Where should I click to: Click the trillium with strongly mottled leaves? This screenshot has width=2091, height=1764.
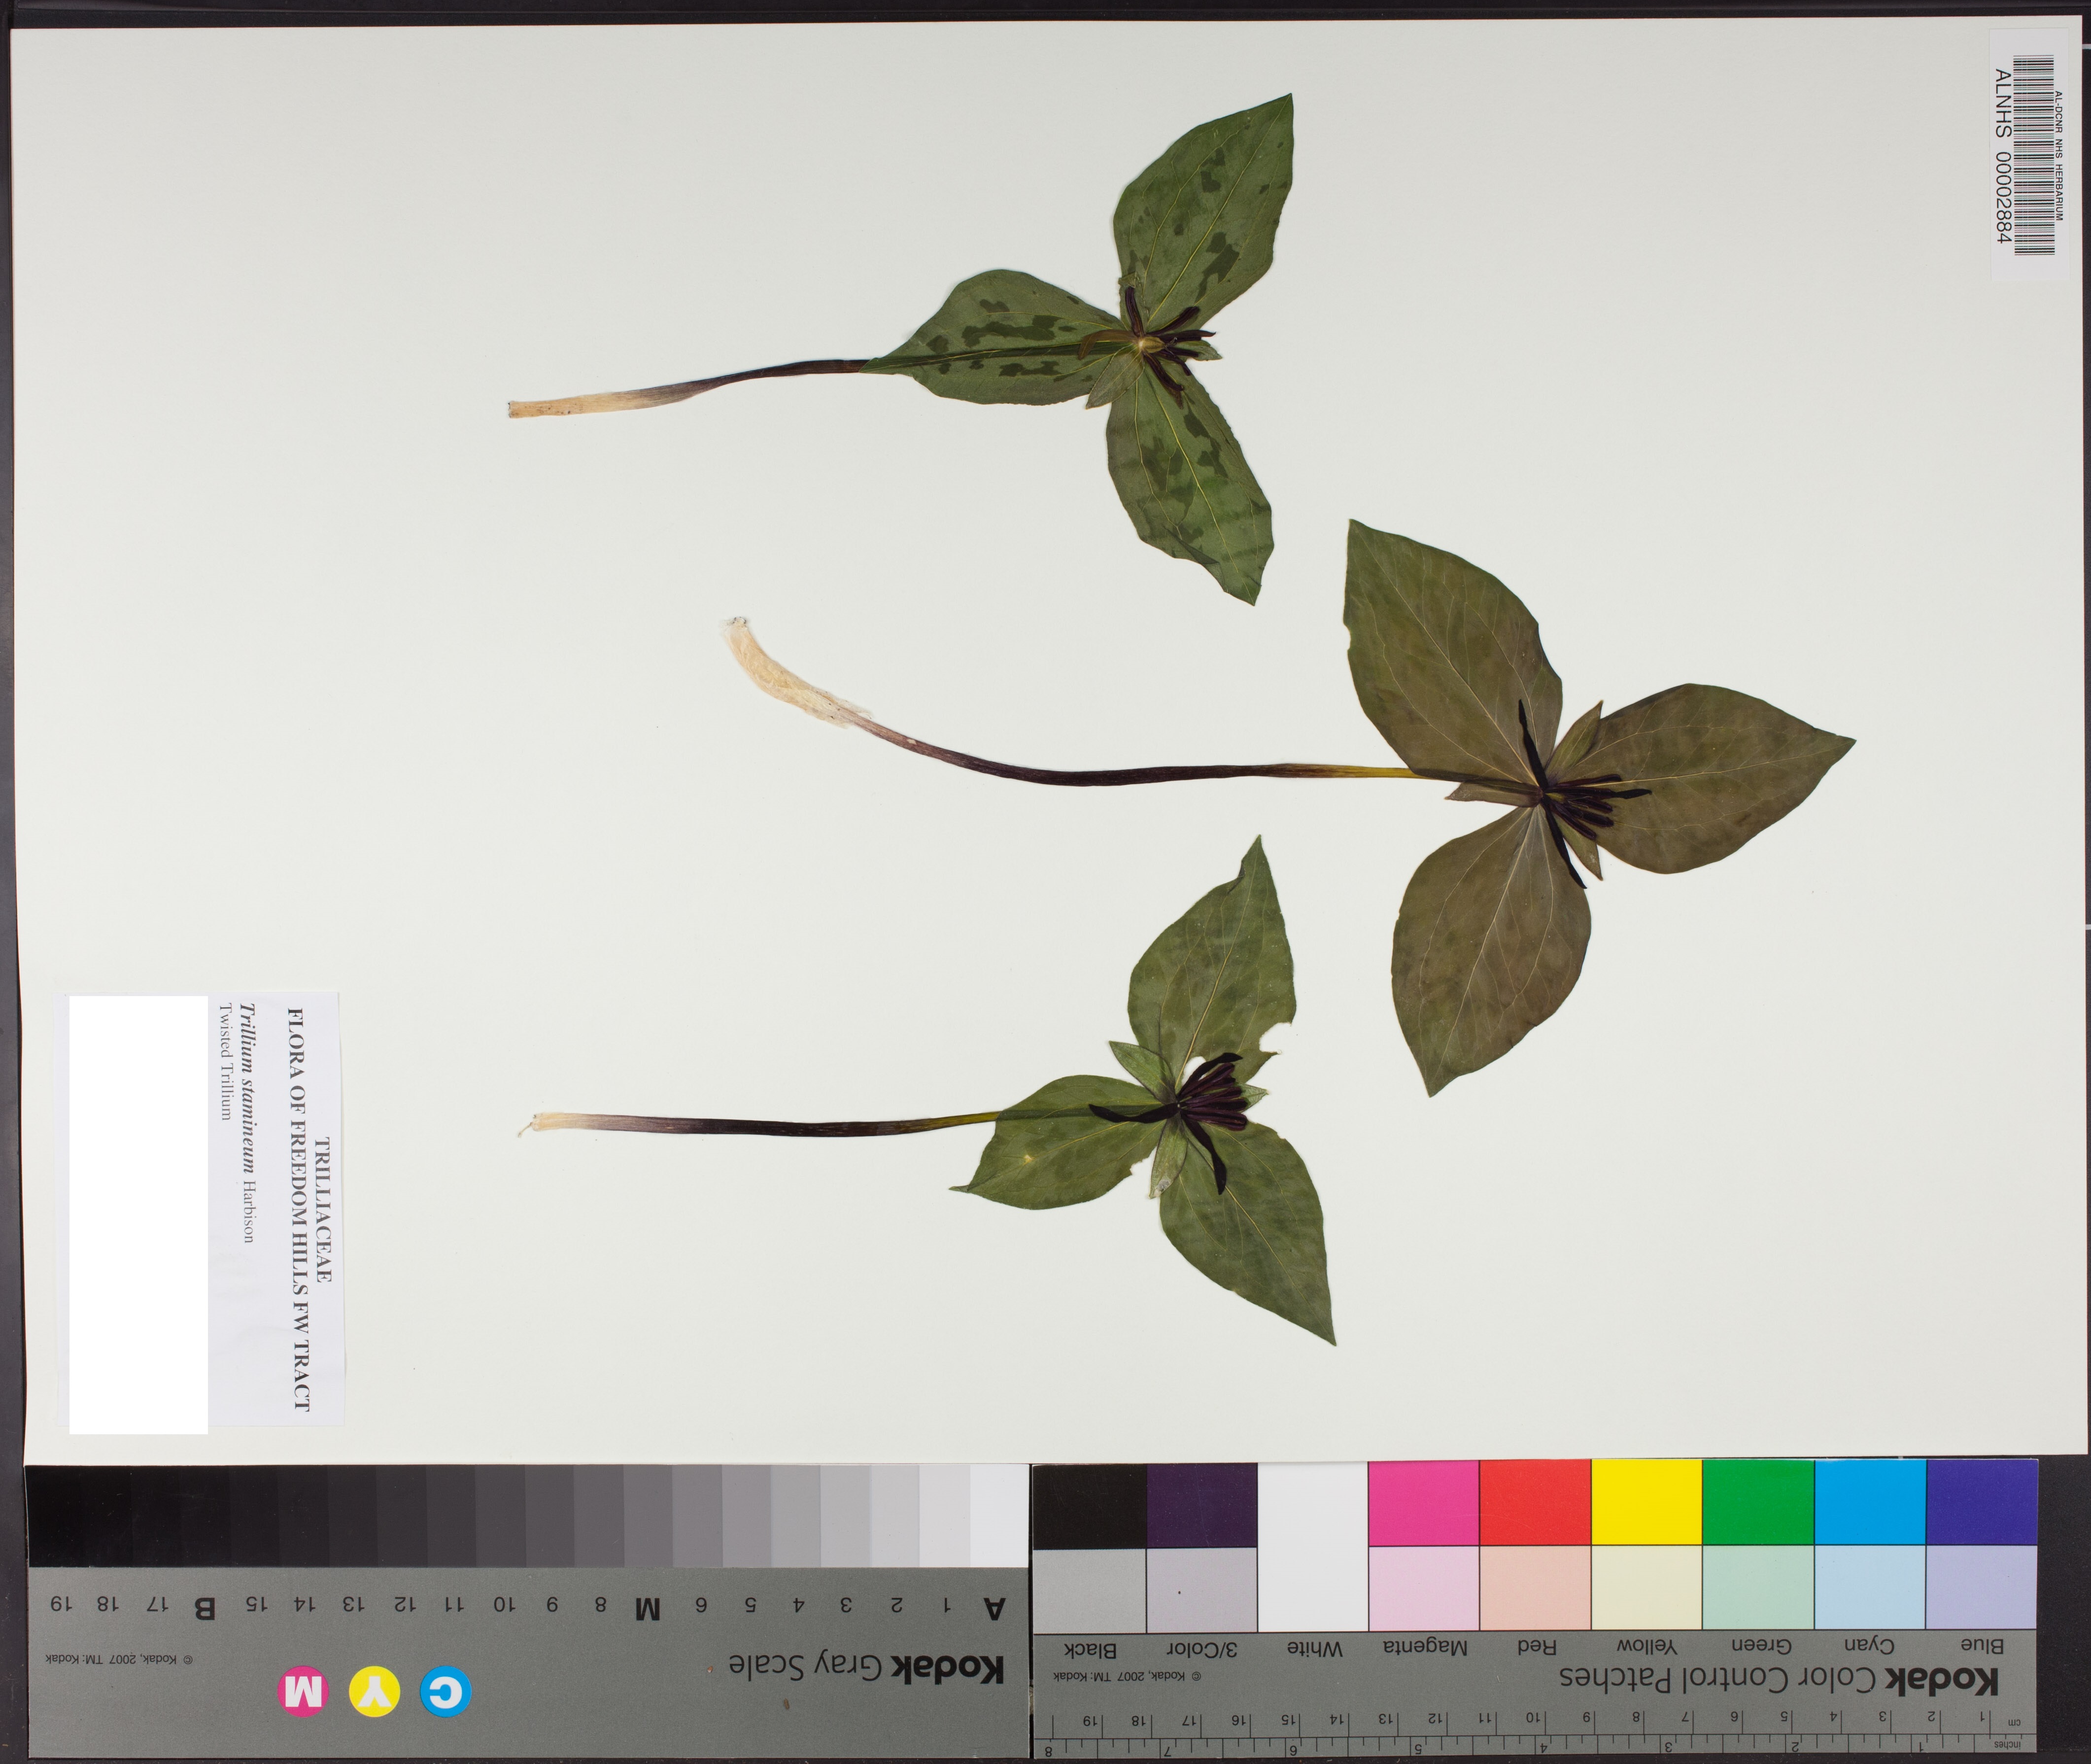[x=900, y=350]
